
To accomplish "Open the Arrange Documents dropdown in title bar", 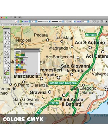I will pyautogui.click(x=20, y=17).
